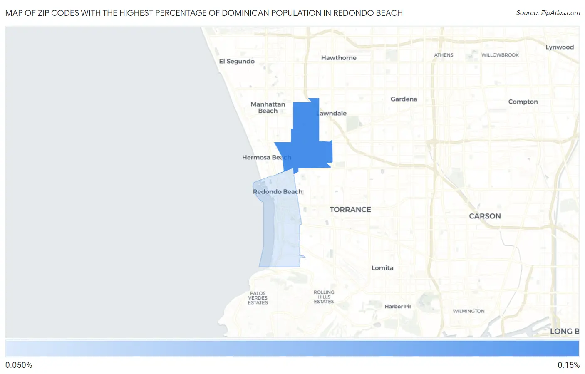Click the Manhattan Beach map label

[x=268, y=107]
